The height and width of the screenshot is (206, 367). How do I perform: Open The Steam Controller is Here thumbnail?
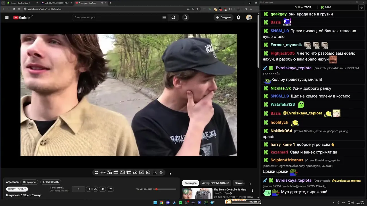tap(198, 193)
